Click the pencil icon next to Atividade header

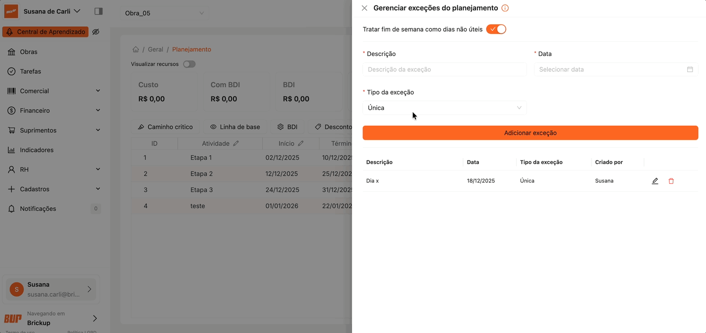pos(236,143)
